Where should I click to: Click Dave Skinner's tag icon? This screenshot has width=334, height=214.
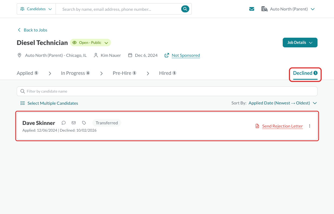click(84, 123)
